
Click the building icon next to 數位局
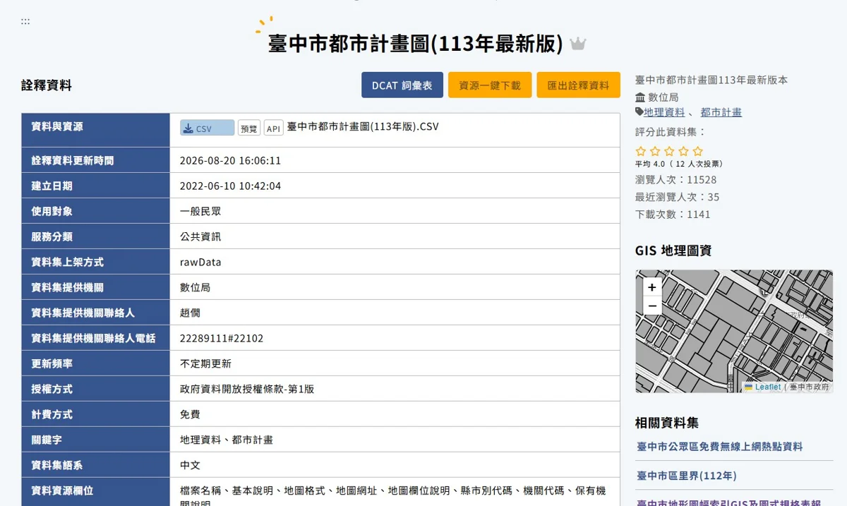pos(640,97)
